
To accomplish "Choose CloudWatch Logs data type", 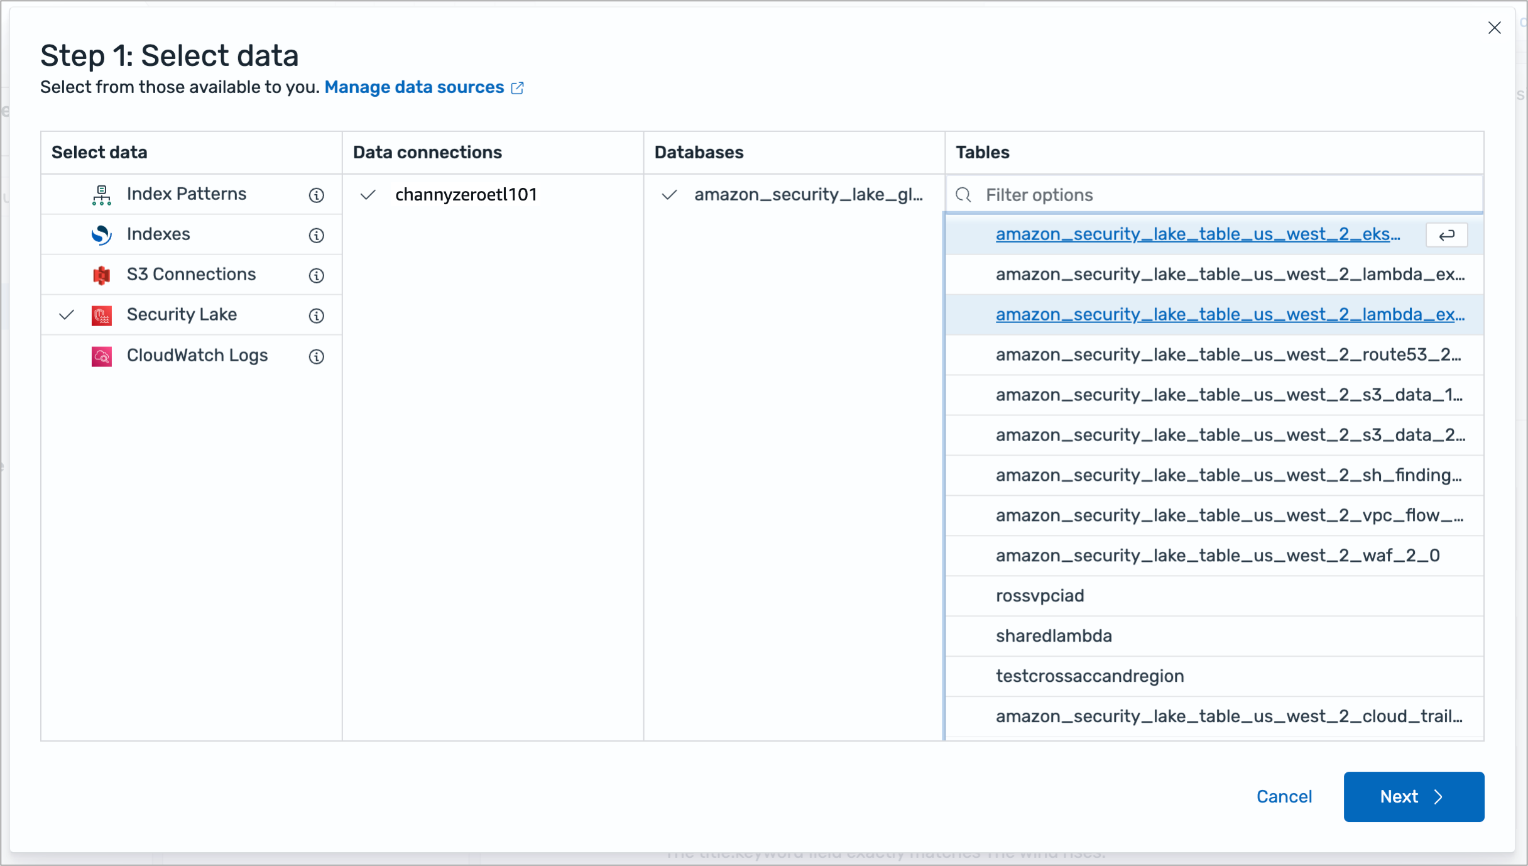I will 197,356.
